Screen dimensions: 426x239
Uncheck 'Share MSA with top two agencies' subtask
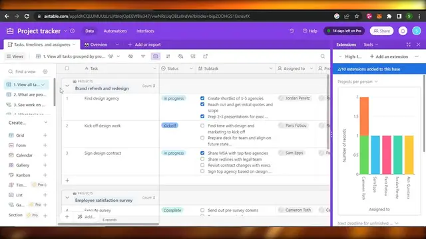(x=202, y=153)
